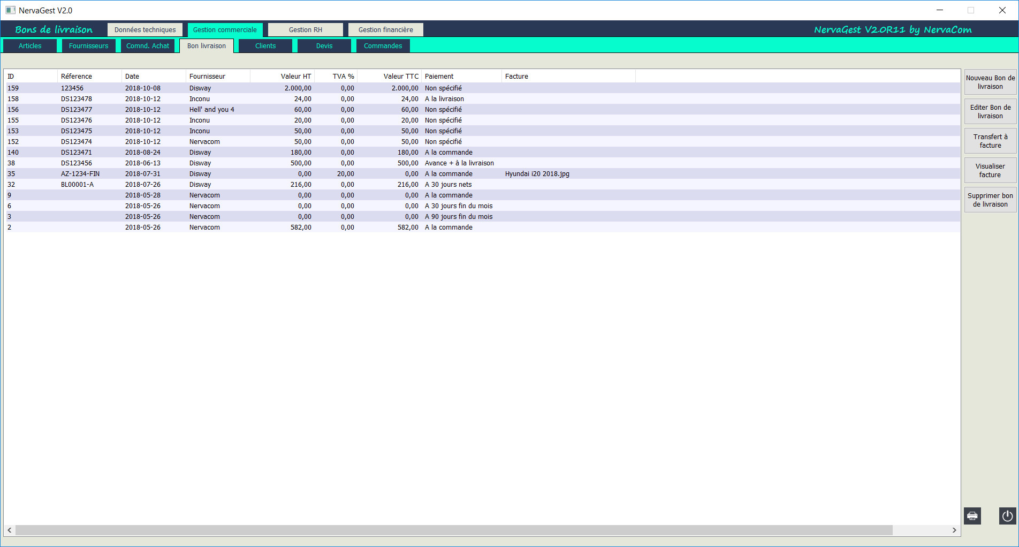Click Transfert à facture button
The image size is (1019, 547).
(990, 141)
